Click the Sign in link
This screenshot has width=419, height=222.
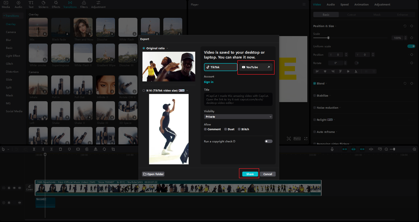(209, 82)
